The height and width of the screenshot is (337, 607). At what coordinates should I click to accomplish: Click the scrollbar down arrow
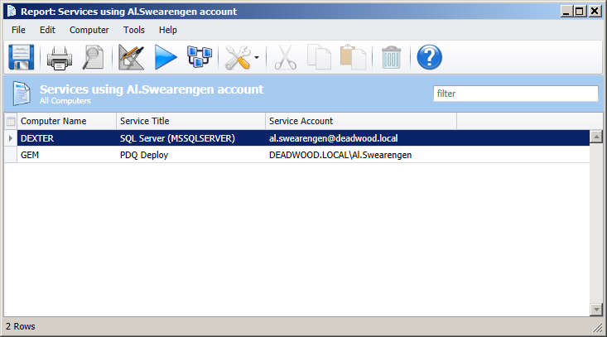[596, 310]
